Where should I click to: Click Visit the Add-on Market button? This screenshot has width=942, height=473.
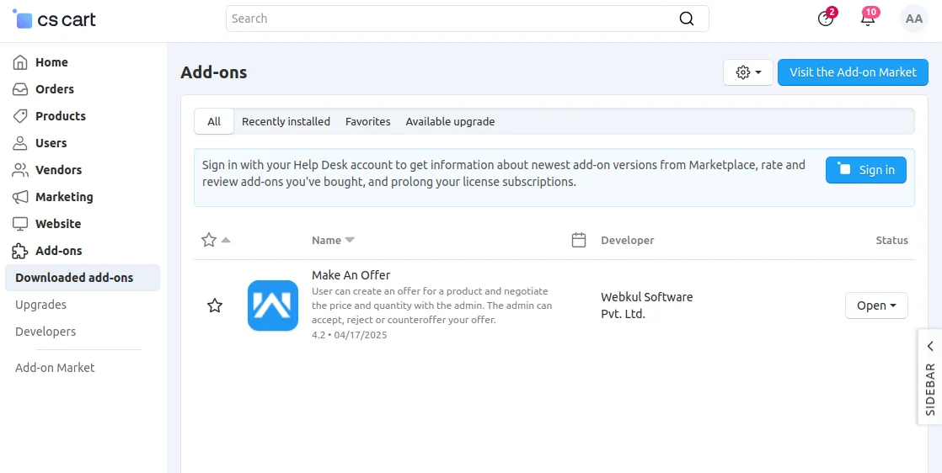pos(852,72)
